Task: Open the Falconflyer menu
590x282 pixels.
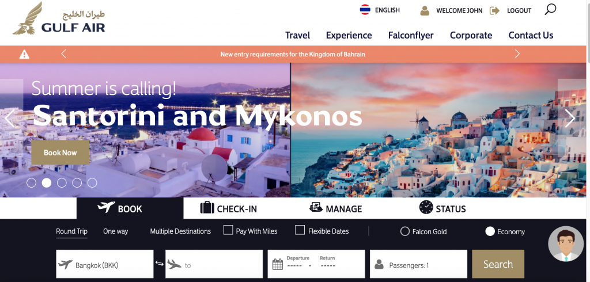Action: (x=411, y=35)
